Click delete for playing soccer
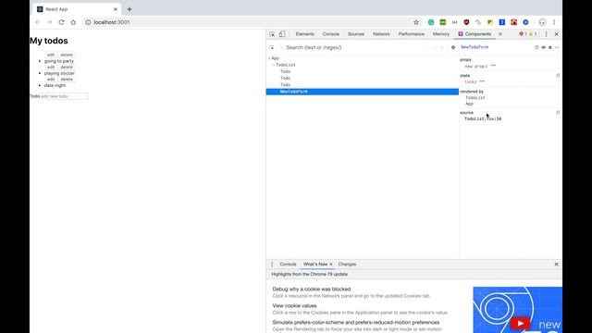This screenshot has height=333, width=592. point(67,68)
